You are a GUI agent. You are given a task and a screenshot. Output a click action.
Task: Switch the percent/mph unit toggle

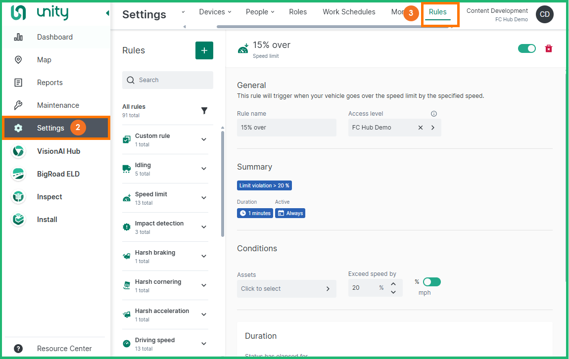click(x=431, y=282)
